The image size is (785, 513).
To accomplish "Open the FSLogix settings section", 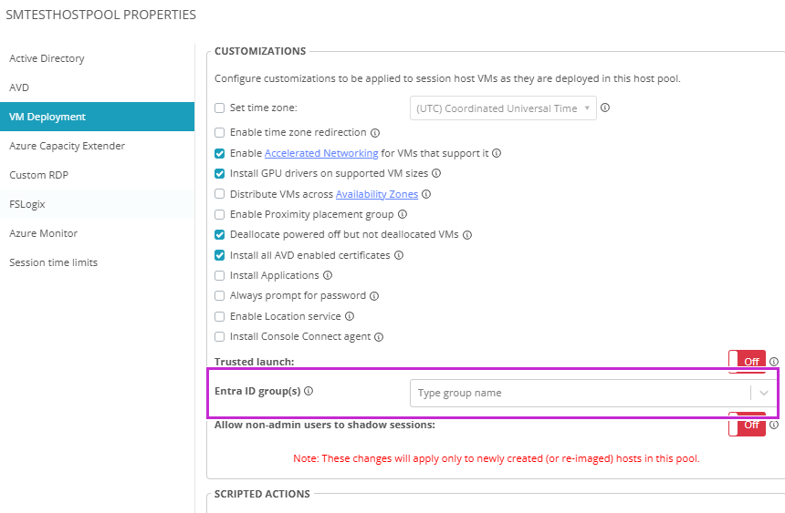I will pos(27,204).
